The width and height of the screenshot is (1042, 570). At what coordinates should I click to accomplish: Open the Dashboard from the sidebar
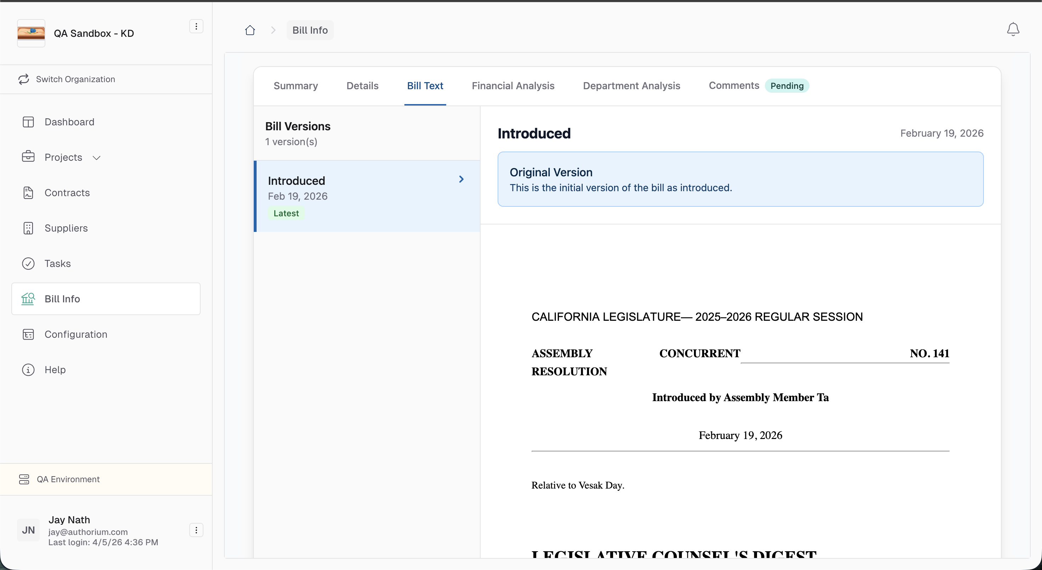[69, 121]
